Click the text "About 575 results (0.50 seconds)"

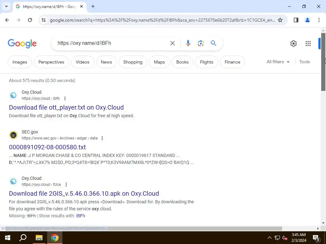point(42,80)
